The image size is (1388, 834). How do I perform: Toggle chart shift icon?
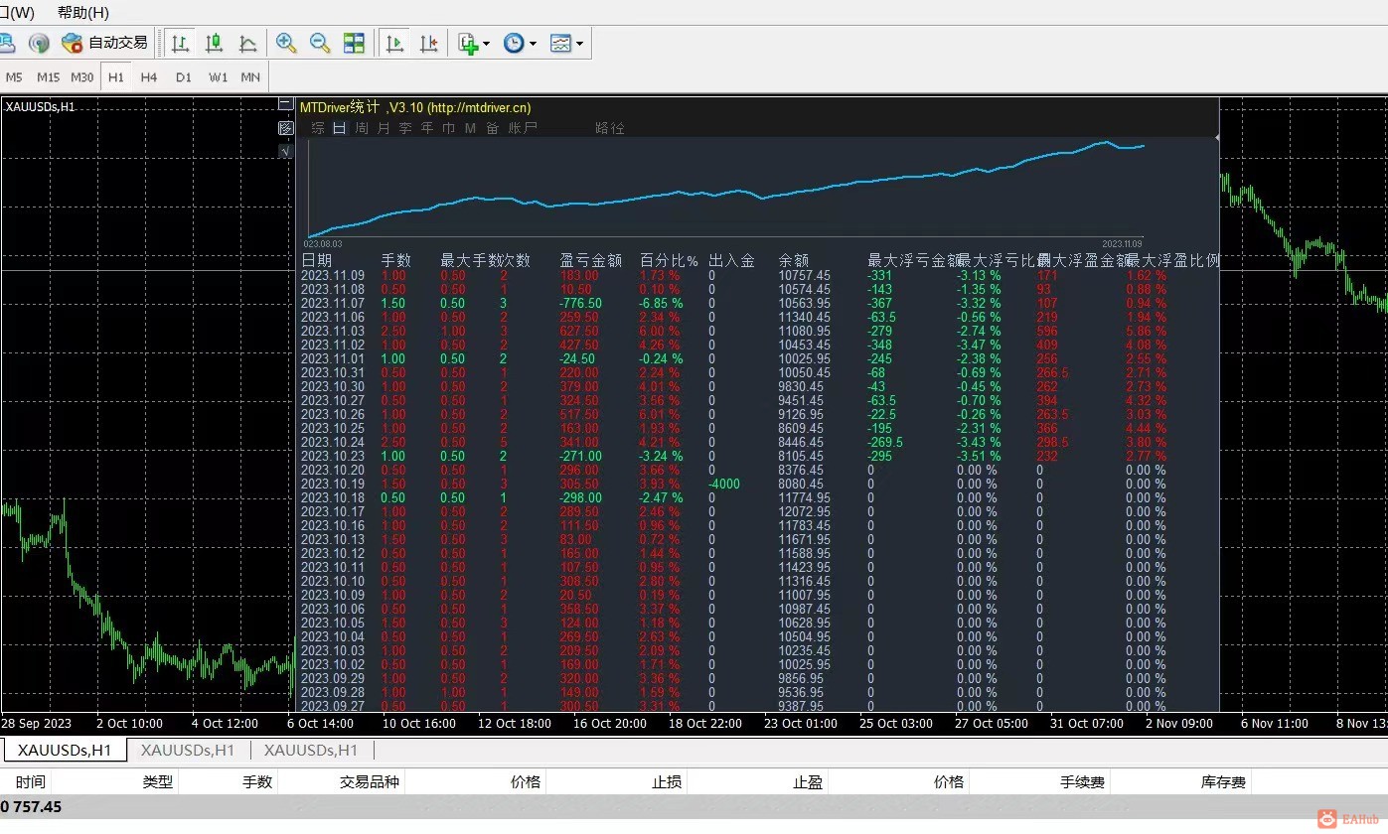coord(428,43)
